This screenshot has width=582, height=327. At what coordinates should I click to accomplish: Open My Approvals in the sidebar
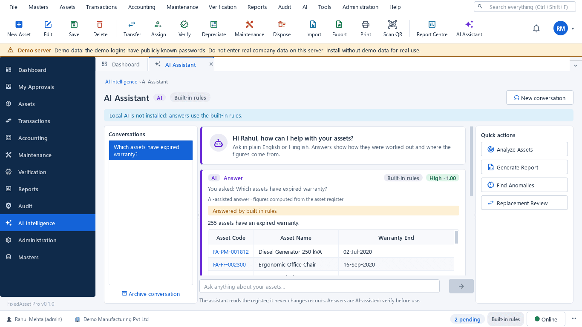coord(48,87)
